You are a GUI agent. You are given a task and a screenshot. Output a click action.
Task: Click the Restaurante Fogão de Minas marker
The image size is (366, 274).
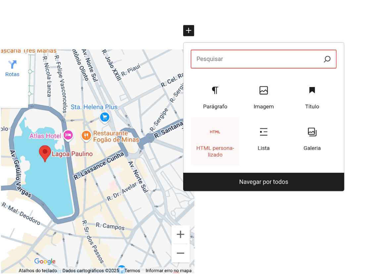pyautogui.click(x=86, y=135)
